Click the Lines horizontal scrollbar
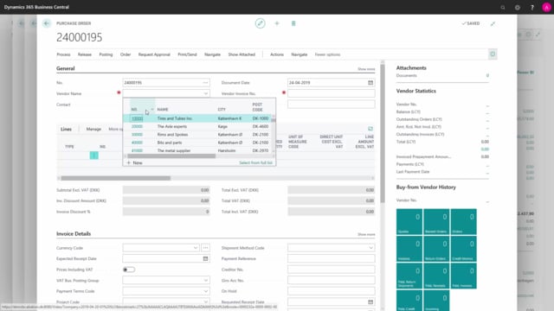Viewport: 554px width, 311px height. pyautogui.click(x=116, y=178)
